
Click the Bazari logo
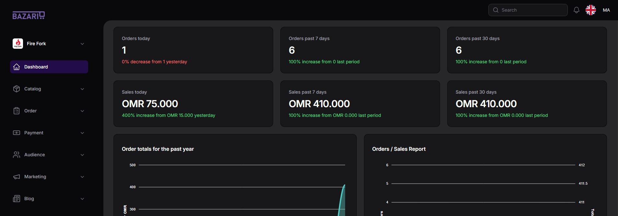click(x=29, y=15)
